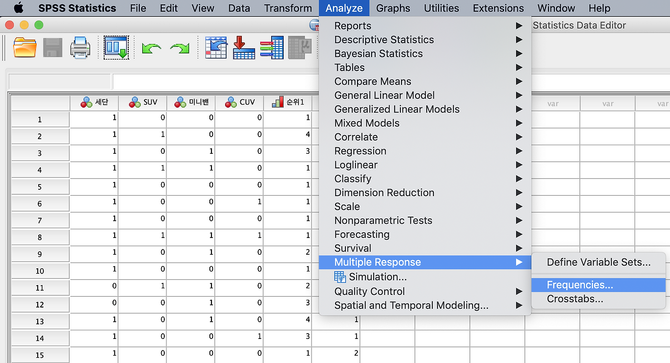Click the CUV cell in row 6
The width and height of the screenshot is (670, 363).
pos(239,203)
